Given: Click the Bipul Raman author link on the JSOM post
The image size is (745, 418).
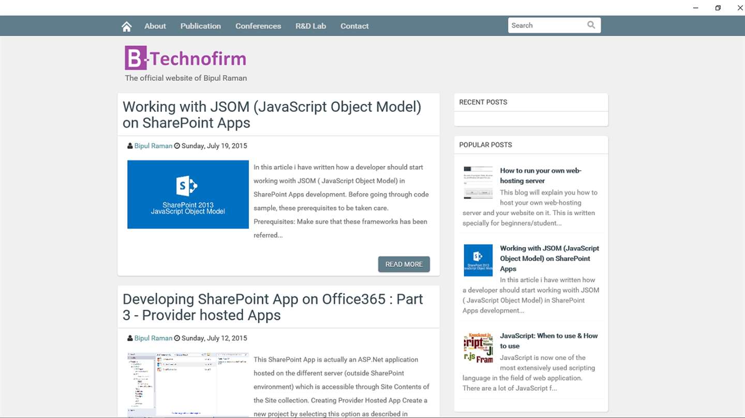Looking at the screenshot, I should pyautogui.click(x=153, y=146).
